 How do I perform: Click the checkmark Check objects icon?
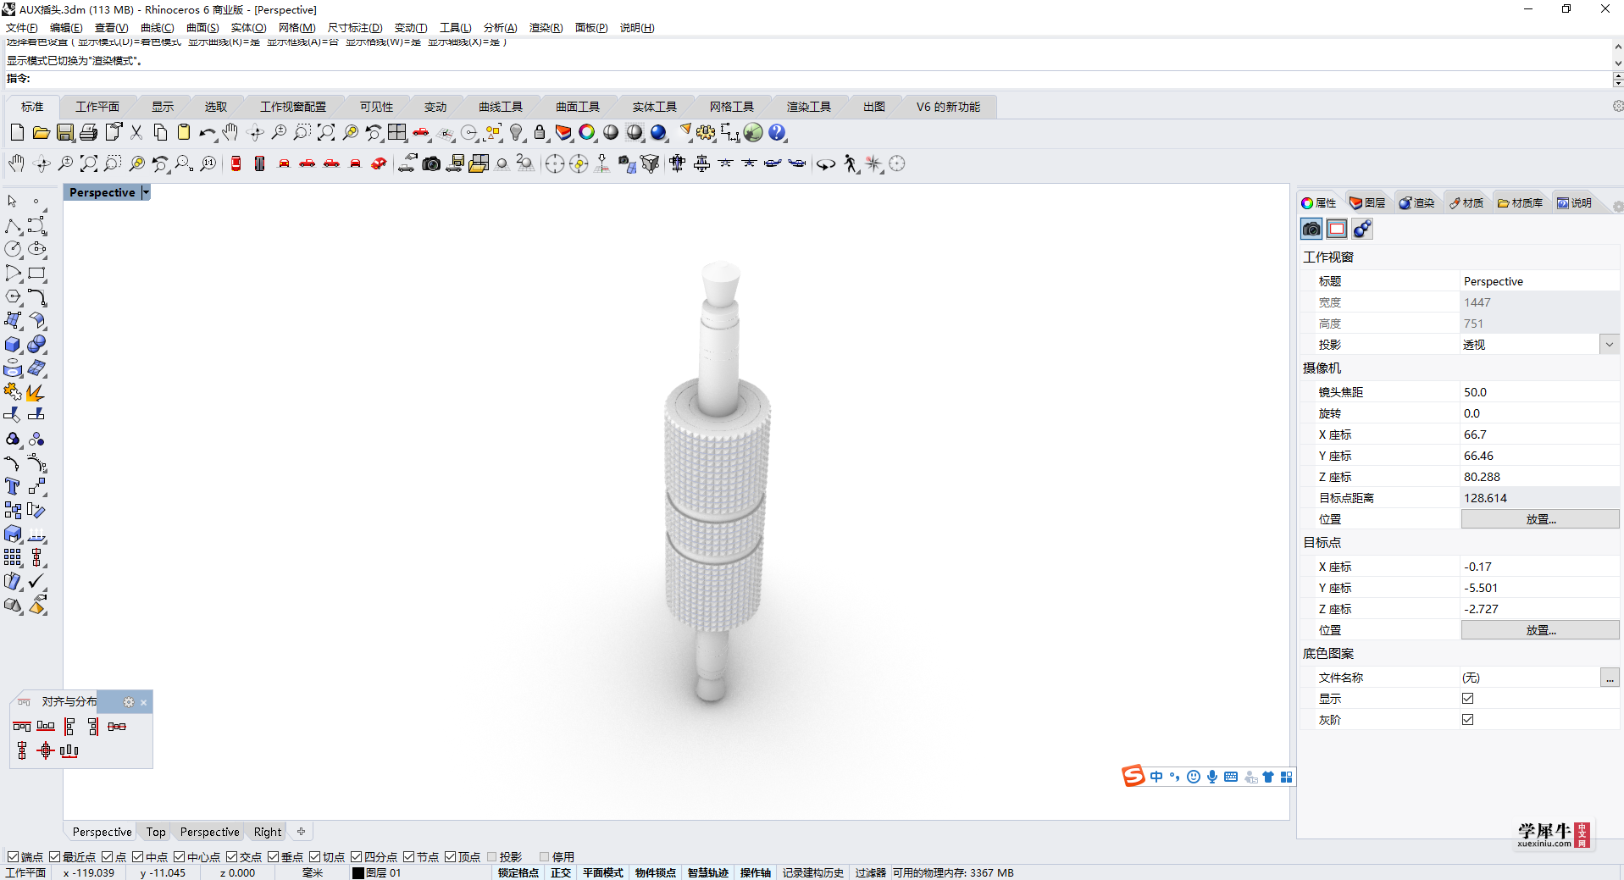coord(36,582)
